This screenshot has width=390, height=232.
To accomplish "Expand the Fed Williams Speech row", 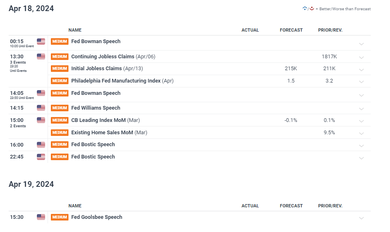I will click(x=361, y=109).
